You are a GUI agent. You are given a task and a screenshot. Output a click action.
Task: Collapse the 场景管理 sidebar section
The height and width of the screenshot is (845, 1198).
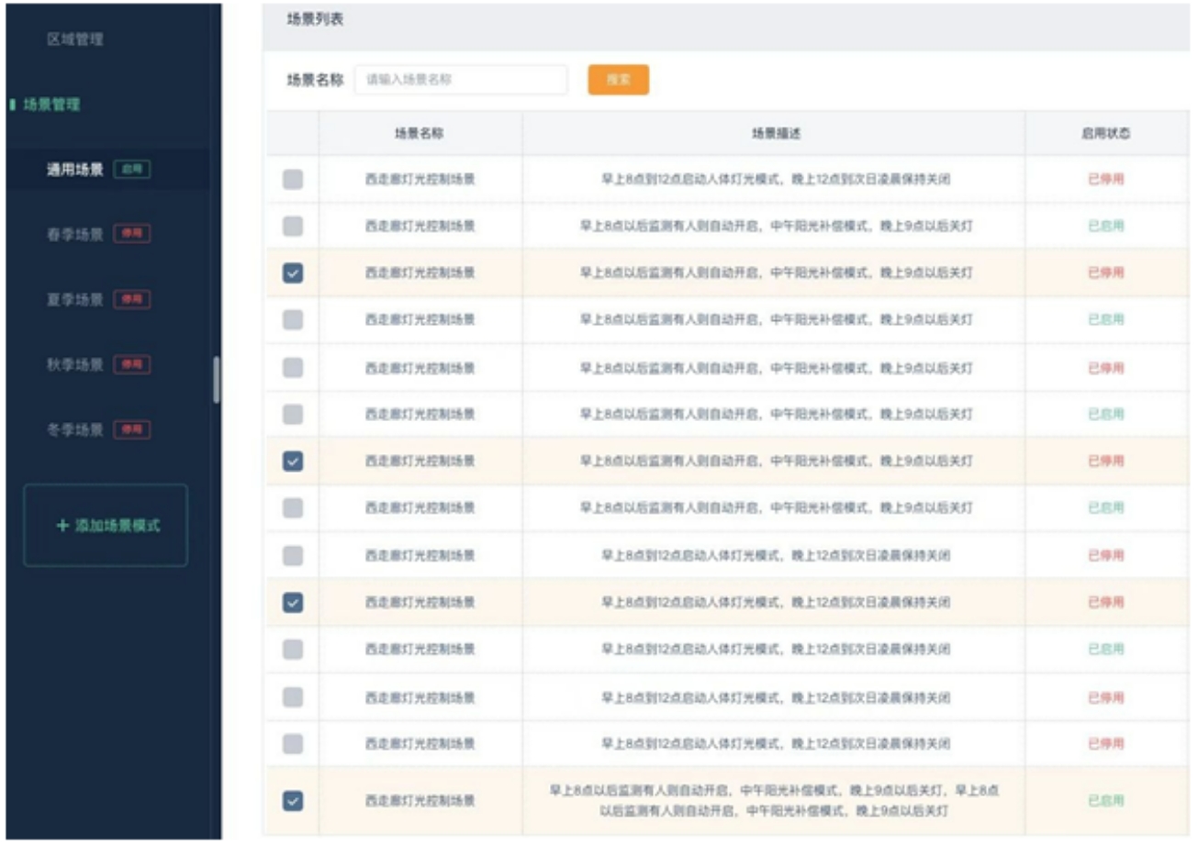tap(51, 105)
